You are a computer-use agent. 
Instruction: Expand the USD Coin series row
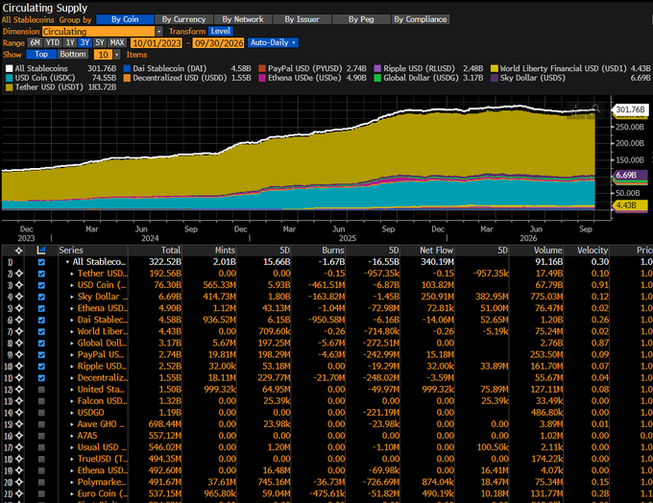(72, 285)
